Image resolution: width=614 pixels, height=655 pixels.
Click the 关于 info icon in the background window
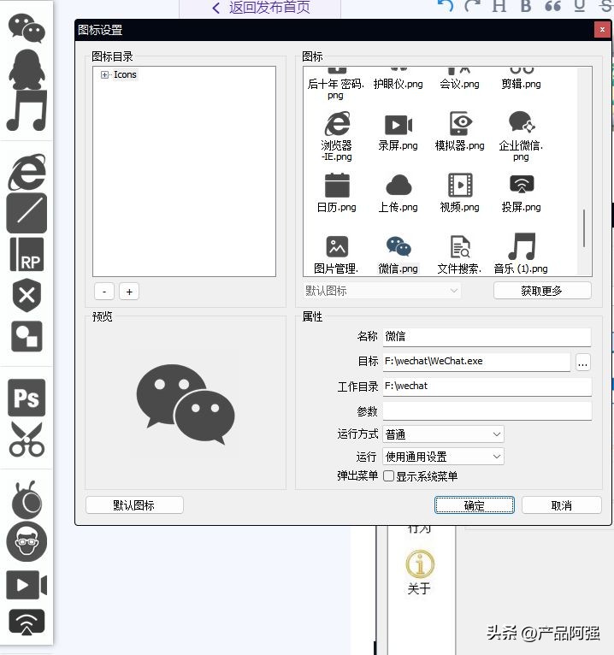420,564
